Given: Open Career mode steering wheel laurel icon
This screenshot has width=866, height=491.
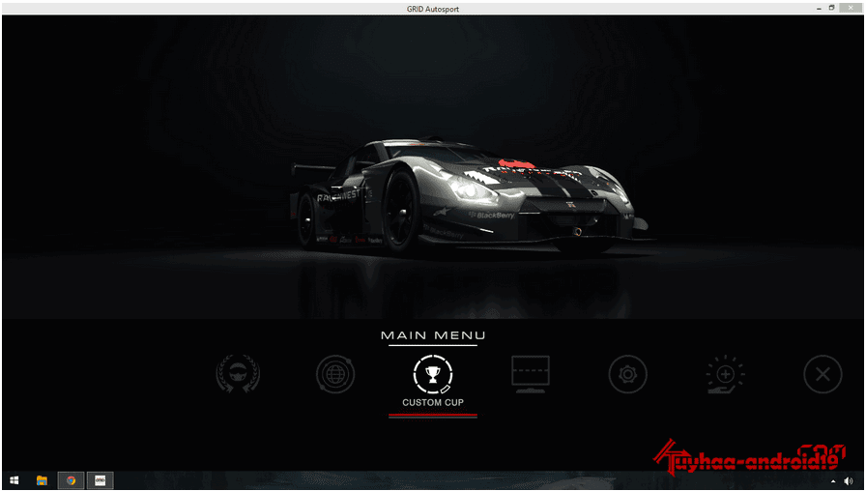Looking at the screenshot, I should point(238,374).
